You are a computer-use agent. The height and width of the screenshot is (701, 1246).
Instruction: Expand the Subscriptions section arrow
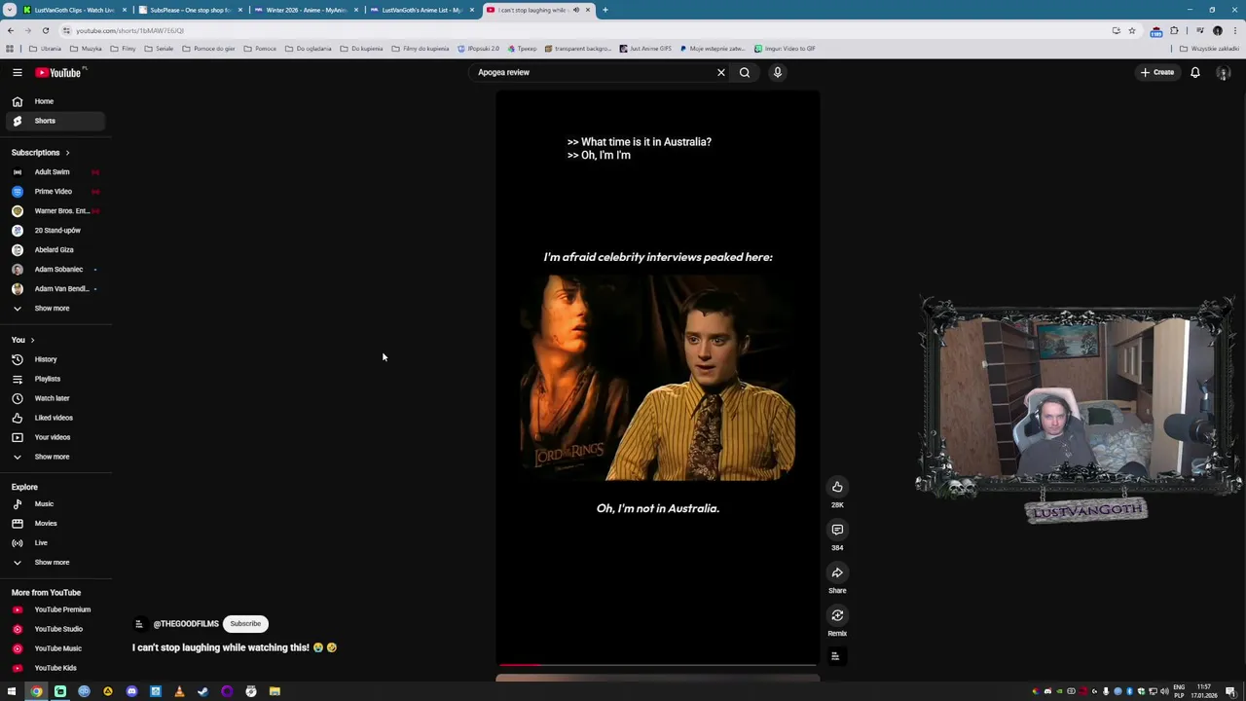67,153
